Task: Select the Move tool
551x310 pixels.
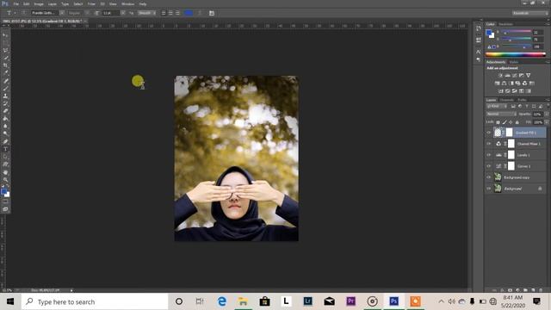Action: 5,35
